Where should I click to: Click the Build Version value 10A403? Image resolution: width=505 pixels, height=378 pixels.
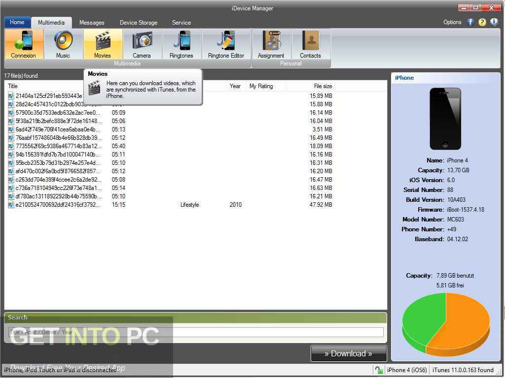point(456,200)
